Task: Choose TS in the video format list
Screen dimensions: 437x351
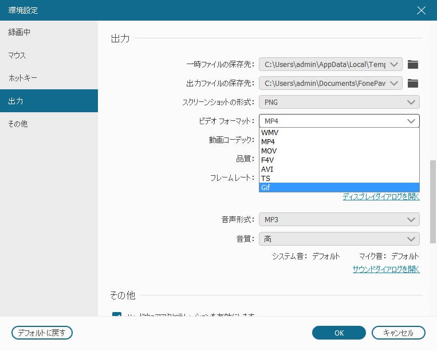Action: click(x=339, y=178)
